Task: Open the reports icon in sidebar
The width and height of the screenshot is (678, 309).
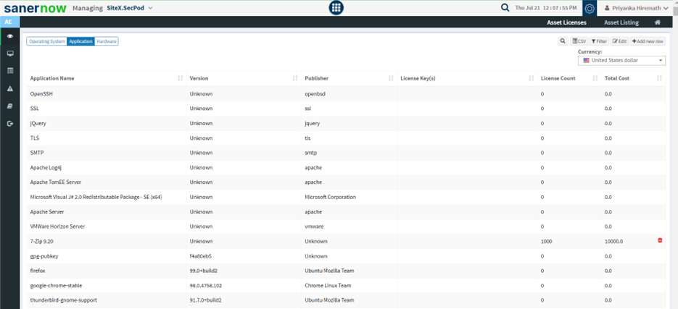Action: [x=10, y=106]
